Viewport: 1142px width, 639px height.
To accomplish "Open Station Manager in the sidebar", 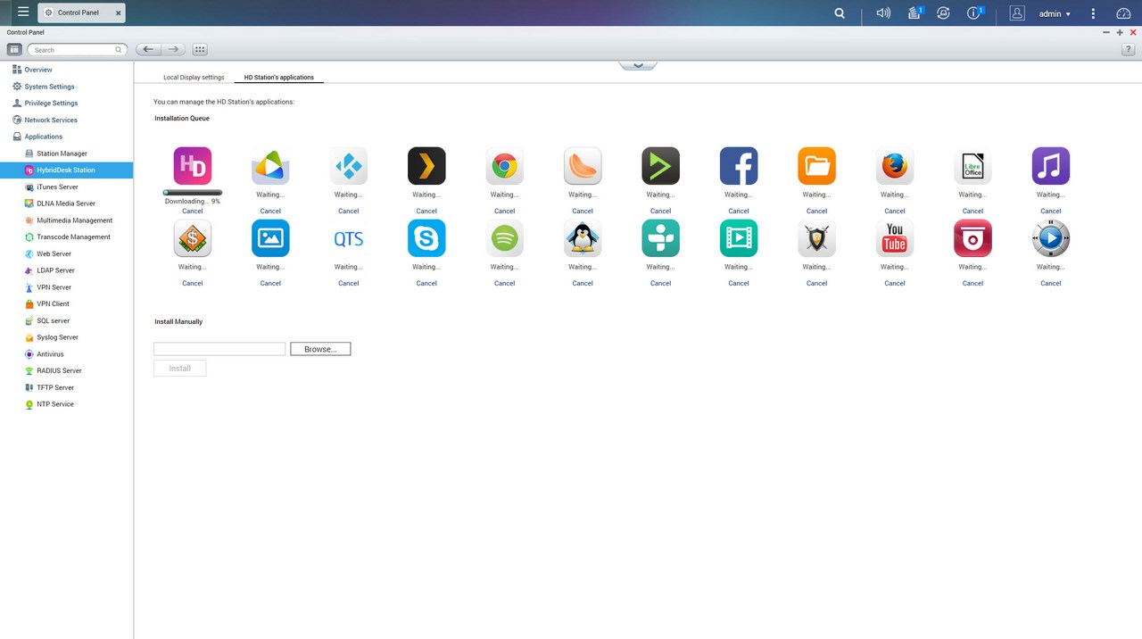I will point(62,154).
